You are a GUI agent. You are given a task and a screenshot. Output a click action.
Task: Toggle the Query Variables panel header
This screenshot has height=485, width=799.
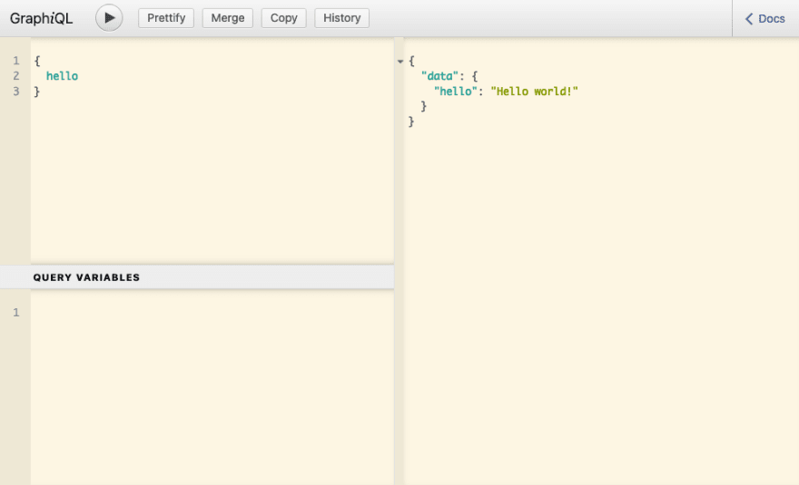(197, 277)
